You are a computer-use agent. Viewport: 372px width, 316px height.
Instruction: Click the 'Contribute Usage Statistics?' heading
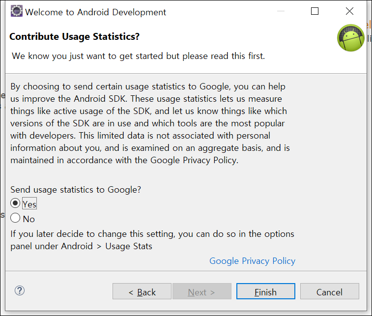tap(75, 36)
